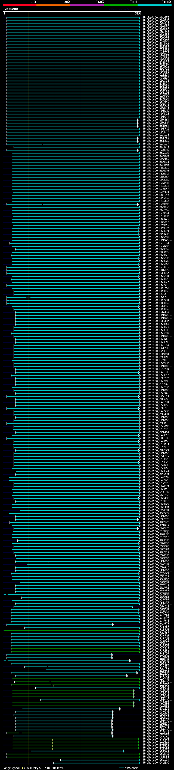Click the UniRef100_C4JE09 label
Screen dimensions: 174x770
pyautogui.click(x=156, y=763)
